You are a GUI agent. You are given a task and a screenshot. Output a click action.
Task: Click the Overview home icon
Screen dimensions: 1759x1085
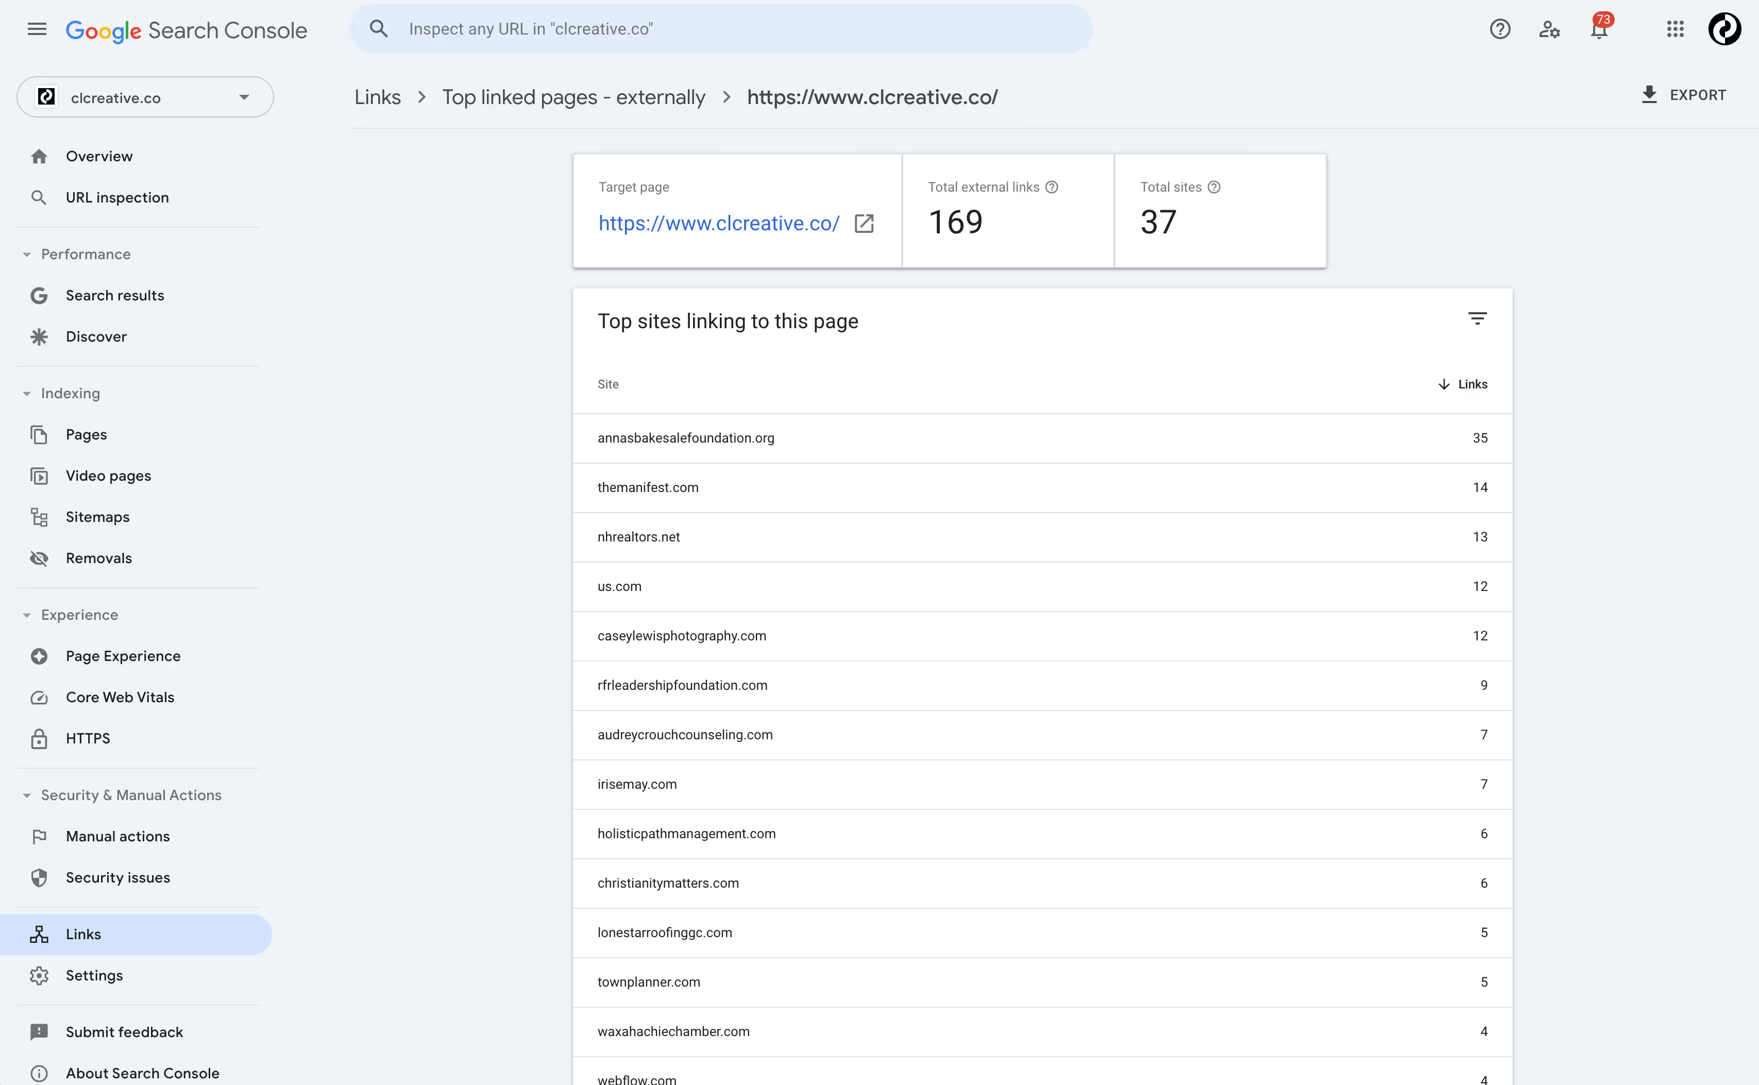pos(40,157)
